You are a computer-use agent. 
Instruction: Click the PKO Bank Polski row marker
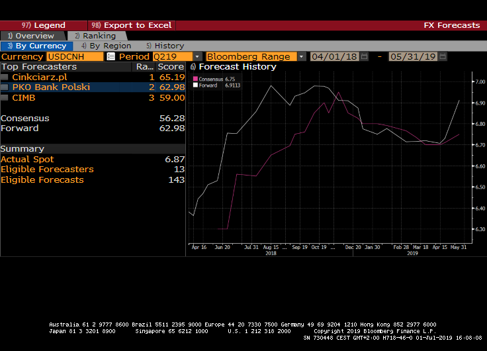tap(5, 87)
